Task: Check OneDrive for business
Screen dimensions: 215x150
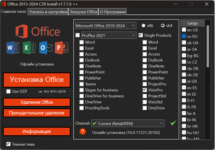Action: coord(81,96)
